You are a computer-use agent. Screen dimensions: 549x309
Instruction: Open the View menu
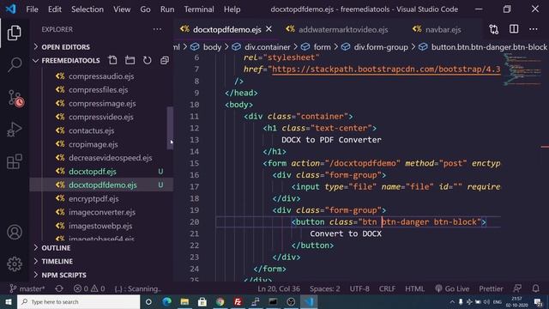pos(122,9)
